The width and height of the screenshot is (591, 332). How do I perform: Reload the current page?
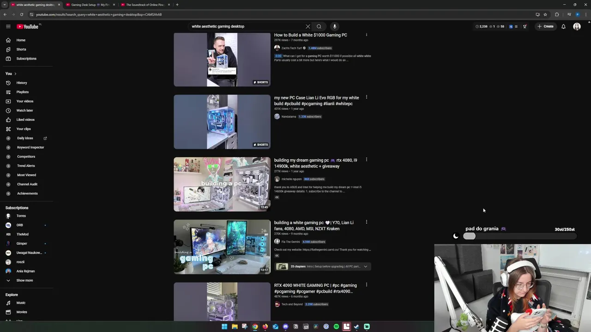[22, 14]
